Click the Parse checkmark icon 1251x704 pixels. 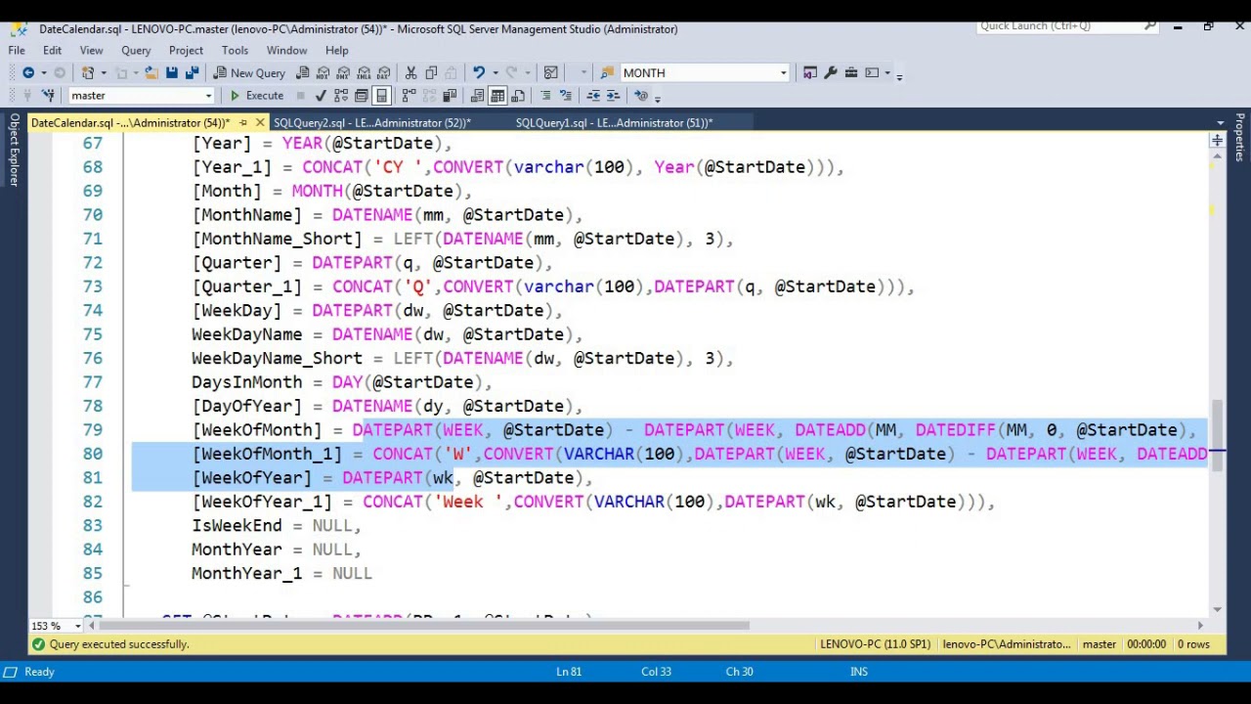pos(321,96)
